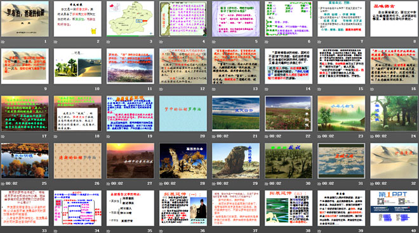Click the star icon next to 00:02 under slide 21
The image size is (419, 233).
tap(214, 136)
